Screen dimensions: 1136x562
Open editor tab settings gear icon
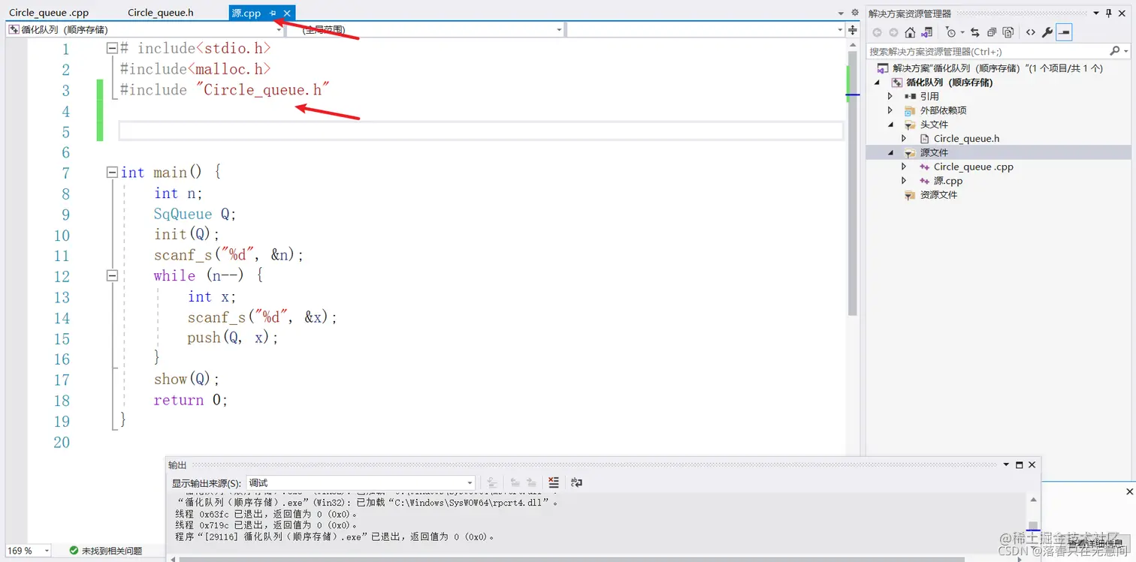(854, 13)
